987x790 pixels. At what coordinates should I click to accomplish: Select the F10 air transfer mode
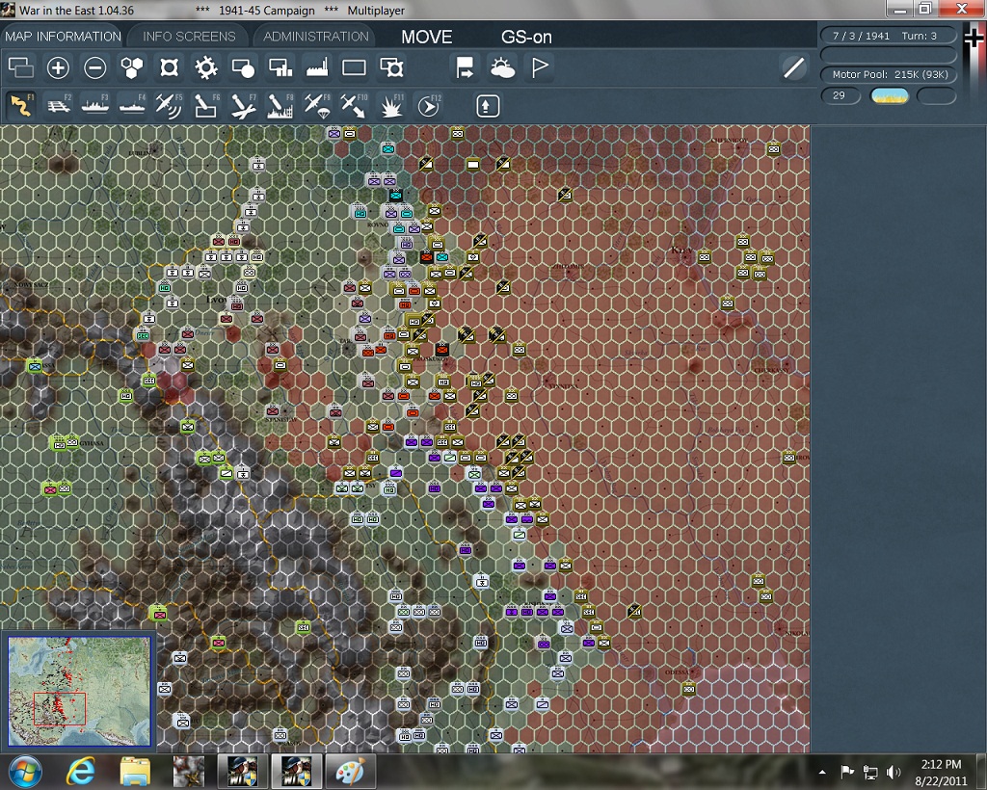354,106
